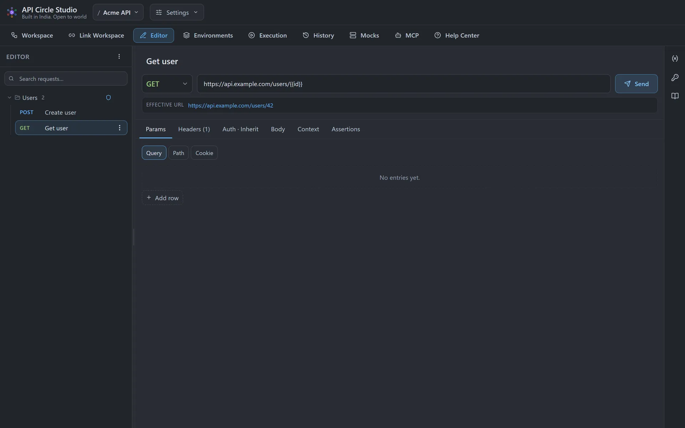Click the Link Workspace chain icon

pyautogui.click(x=72, y=35)
